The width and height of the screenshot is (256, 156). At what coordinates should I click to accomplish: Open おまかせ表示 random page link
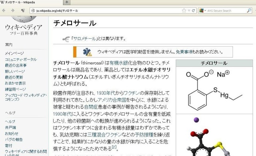click(15, 83)
